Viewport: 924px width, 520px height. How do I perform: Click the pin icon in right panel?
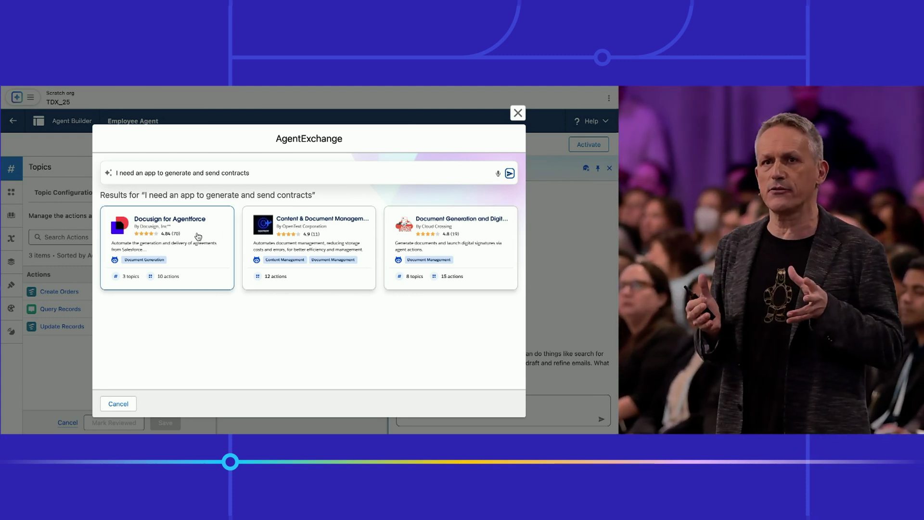coord(598,169)
